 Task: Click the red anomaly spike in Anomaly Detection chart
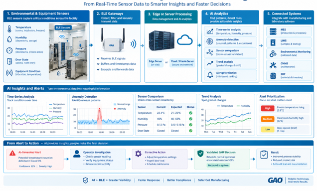pyautogui.click(x=99, y=116)
